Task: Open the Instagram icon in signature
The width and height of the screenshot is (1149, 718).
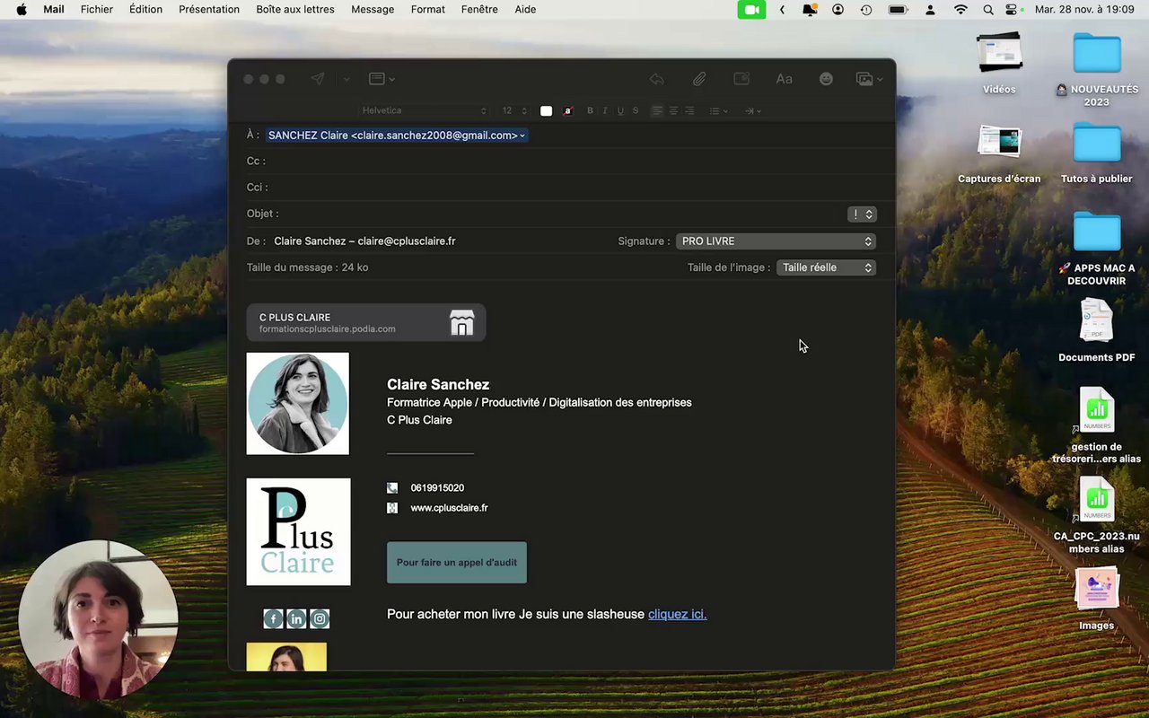Action: click(x=320, y=618)
